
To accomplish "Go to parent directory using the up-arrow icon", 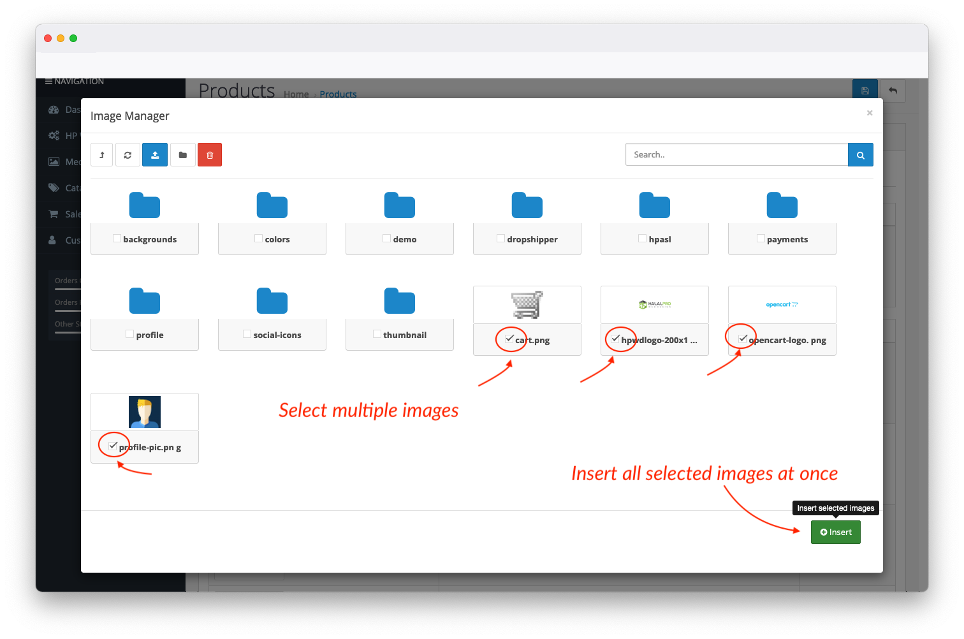I will [101, 154].
